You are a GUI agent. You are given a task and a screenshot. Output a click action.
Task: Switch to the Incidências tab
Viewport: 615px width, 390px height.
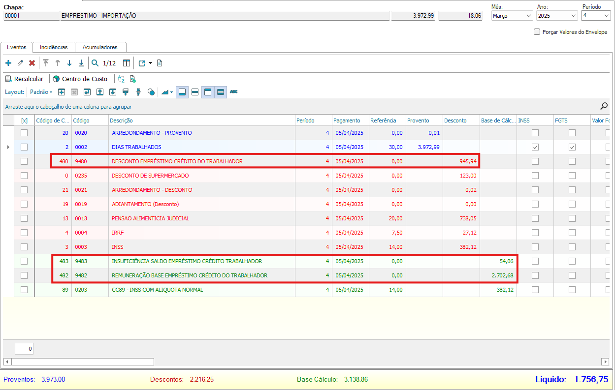tap(54, 47)
